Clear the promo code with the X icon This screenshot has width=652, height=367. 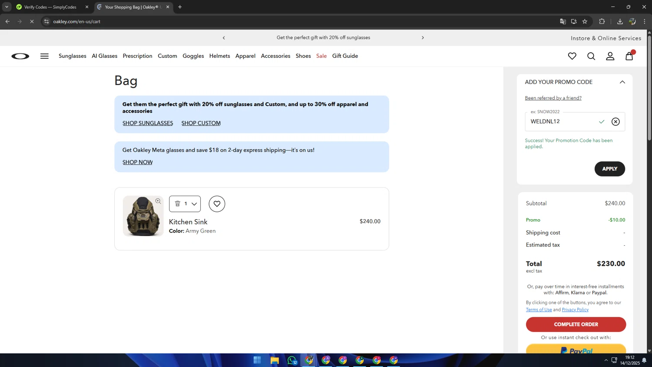[x=615, y=122]
